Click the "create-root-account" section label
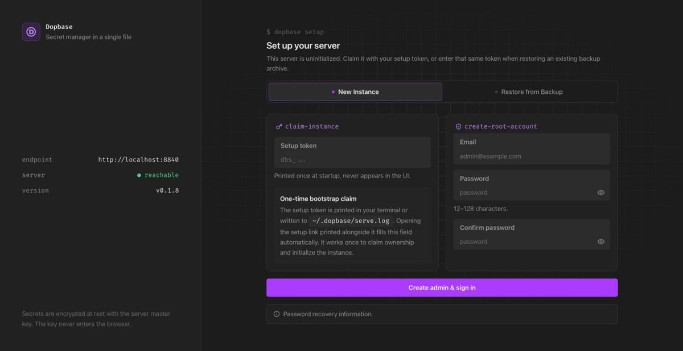Viewport: 683px width, 351px height. point(501,126)
